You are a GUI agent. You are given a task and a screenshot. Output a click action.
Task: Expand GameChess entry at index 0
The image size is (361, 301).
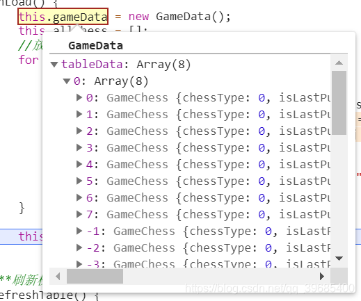point(79,97)
